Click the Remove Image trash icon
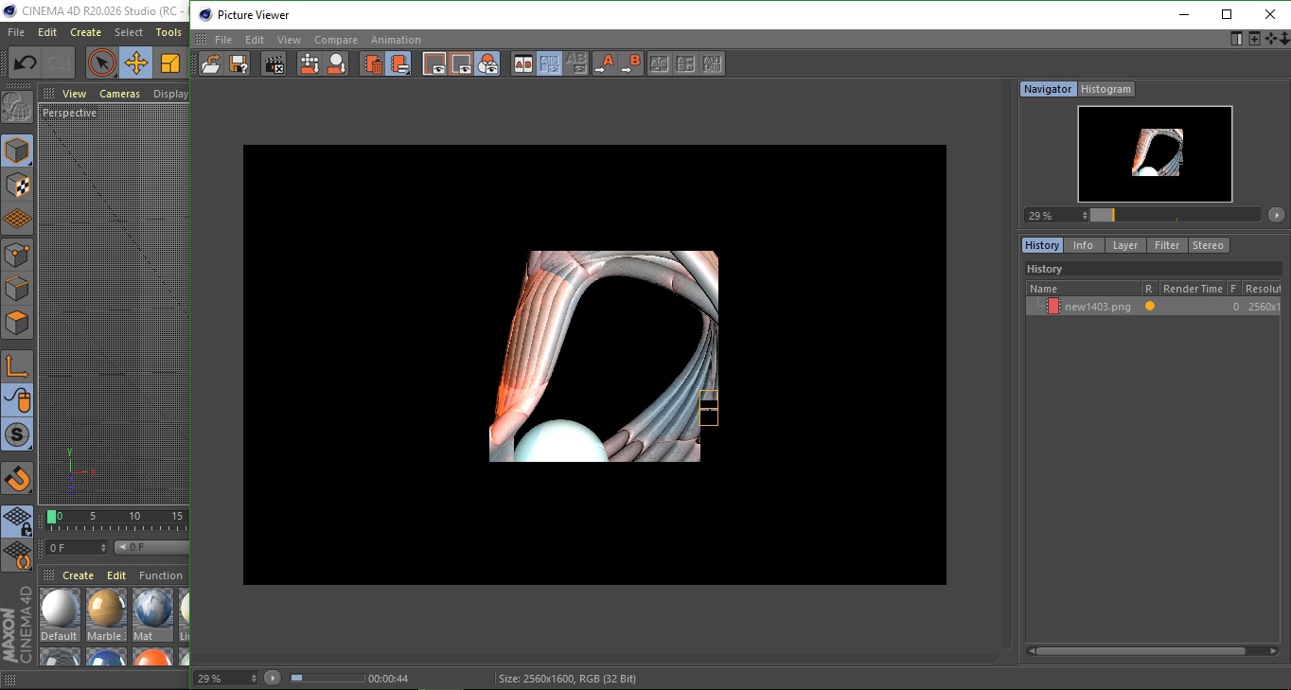This screenshot has height=690, width=1291. (373, 63)
